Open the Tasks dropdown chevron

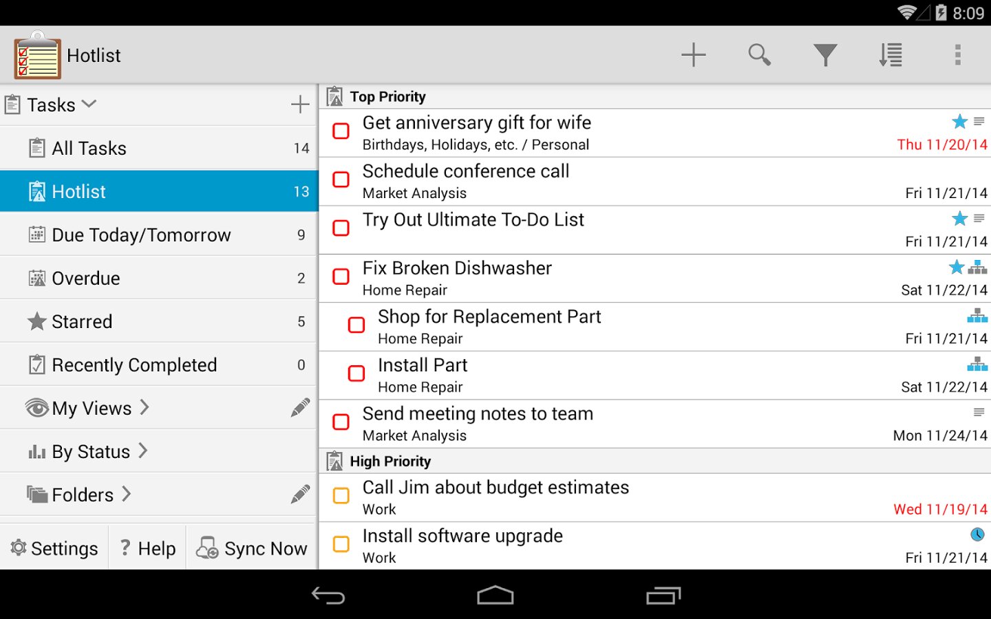(89, 105)
